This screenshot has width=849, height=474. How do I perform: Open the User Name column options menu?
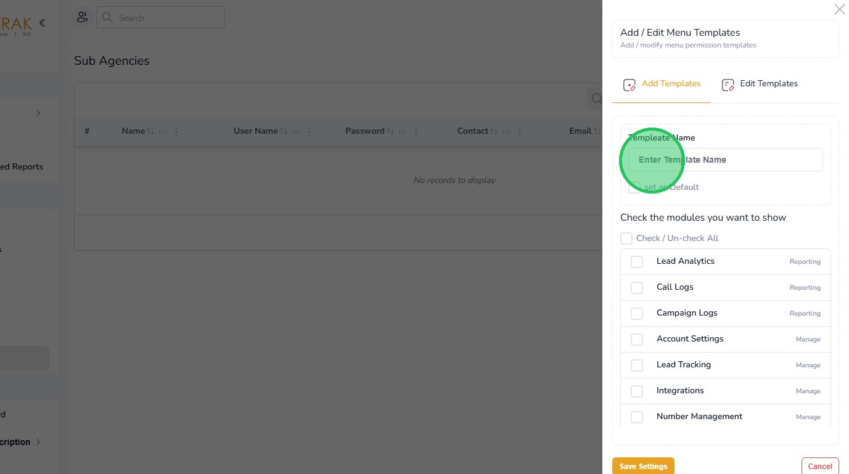tap(310, 131)
